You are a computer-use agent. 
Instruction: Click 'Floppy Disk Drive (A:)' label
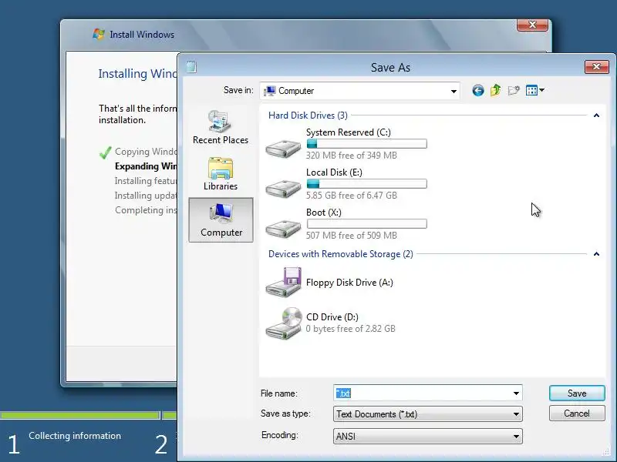pos(349,283)
